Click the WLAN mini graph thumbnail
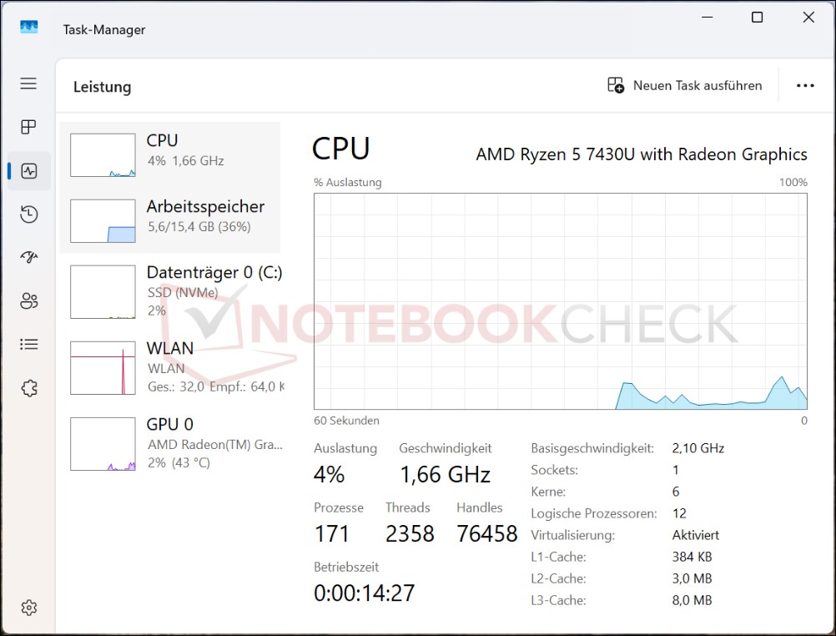 102,367
